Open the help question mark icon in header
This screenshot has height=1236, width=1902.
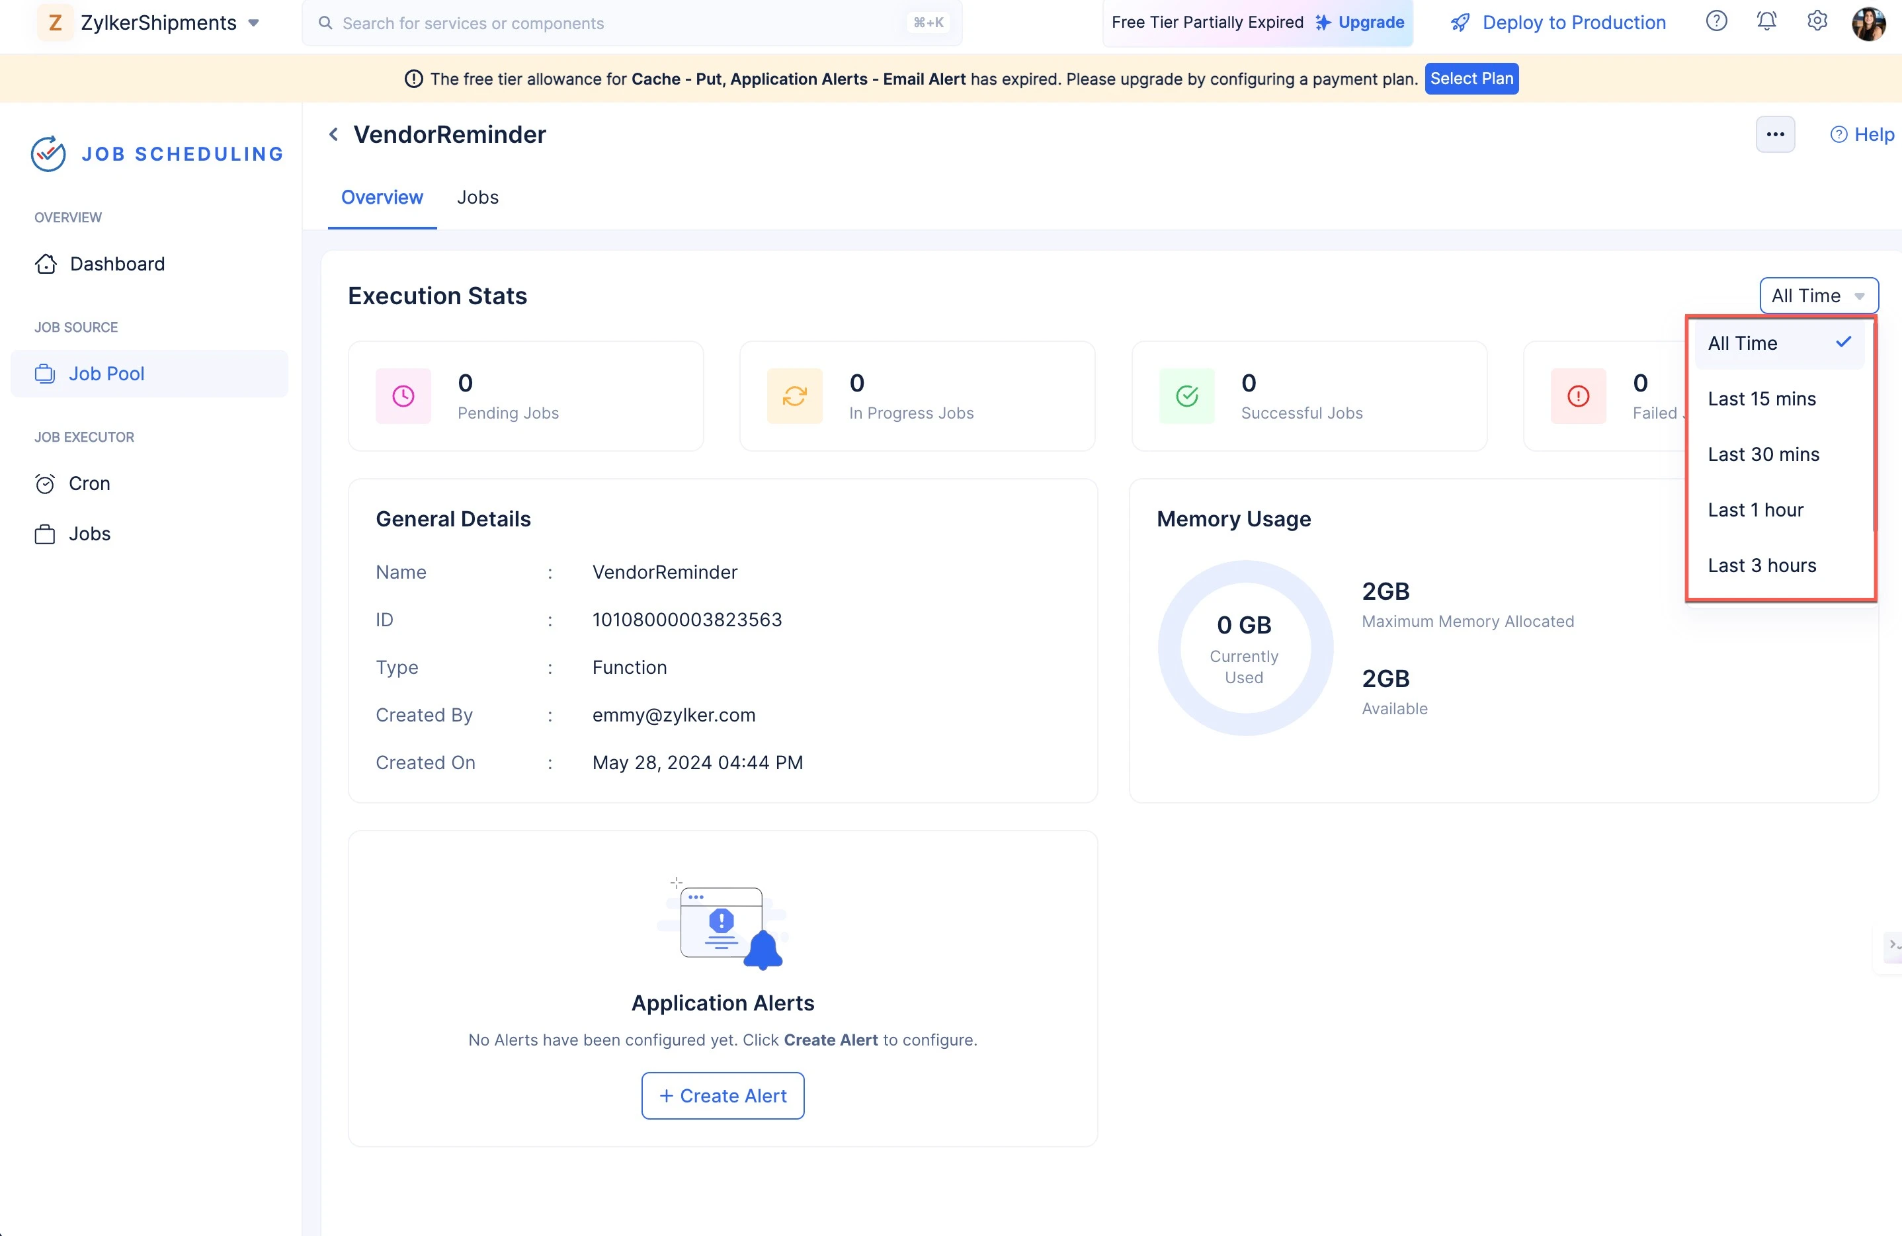pos(1716,22)
